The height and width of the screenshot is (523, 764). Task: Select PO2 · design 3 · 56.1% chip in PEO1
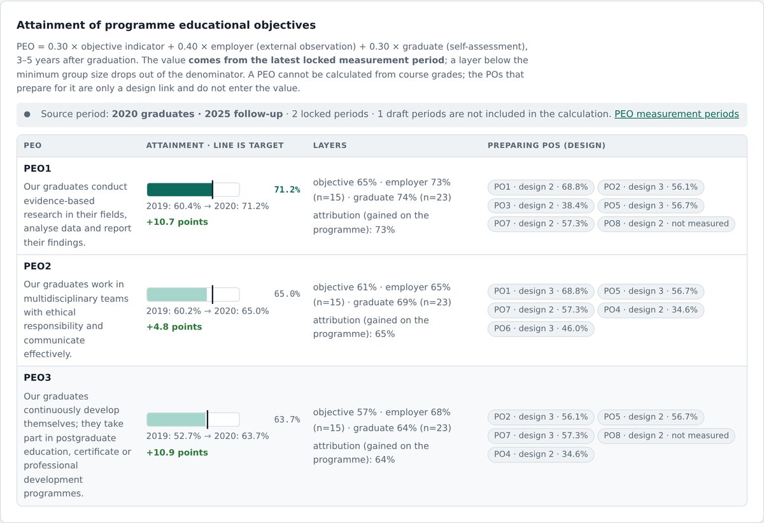[651, 187]
